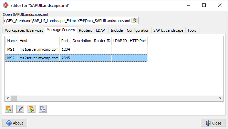This screenshot has height=129, width=228.
Task: Open the Configuration tab
Action: click(138, 30)
